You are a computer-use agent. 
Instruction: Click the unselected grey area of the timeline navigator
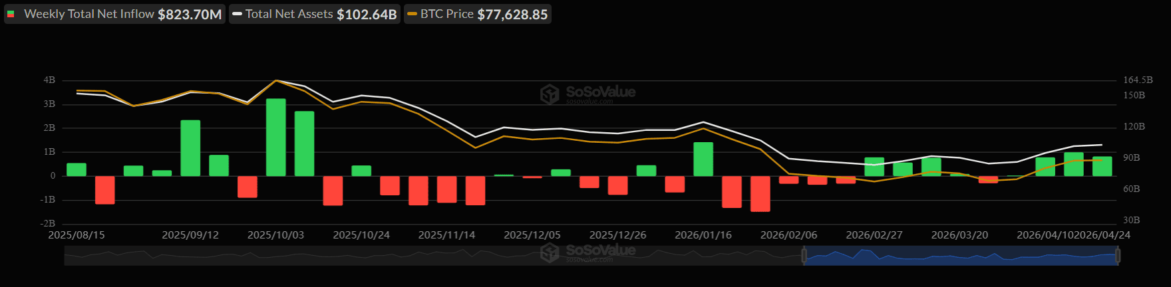click(x=434, y=256)
